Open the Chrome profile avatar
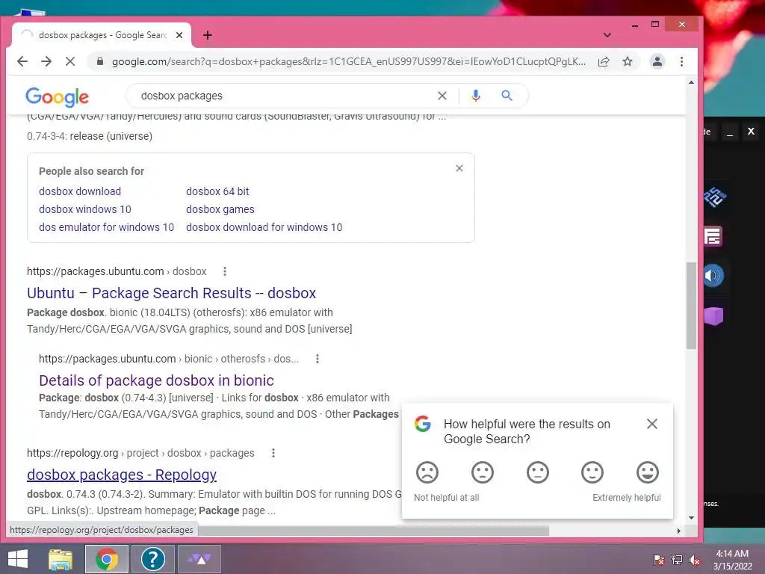The width and height of the screenshot is (765, 574). click(x=657, y=61)
